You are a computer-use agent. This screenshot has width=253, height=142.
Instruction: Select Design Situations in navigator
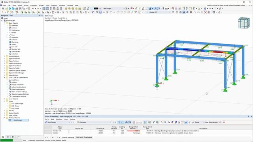(x=17, y=85)
